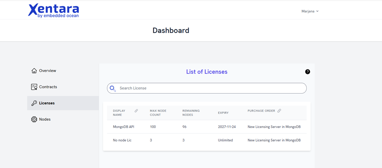Select the Licenses sidebar item
Image resolution: width=382 pixels, height=168 pixels.
click(63, 103)
